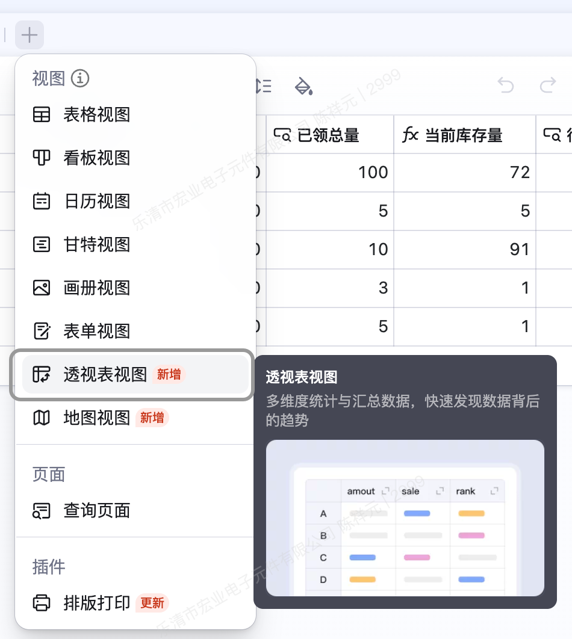Image resolution: width=572 pixels, height=639 pixels.
Task: Select the cell with value 72
Action: coord(465,172)
